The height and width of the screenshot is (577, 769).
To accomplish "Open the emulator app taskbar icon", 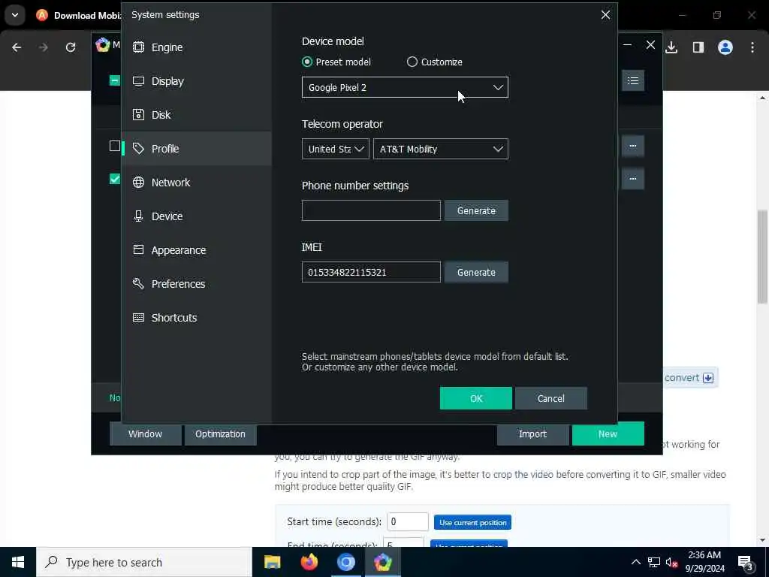I will (x=382, y=562).
